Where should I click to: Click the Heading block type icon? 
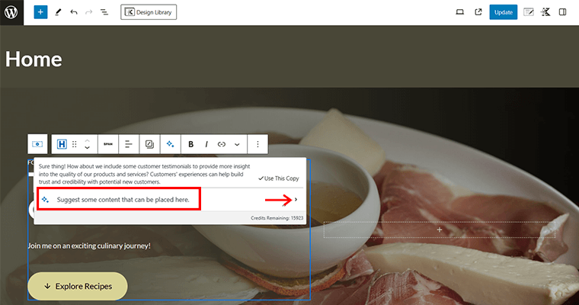[62, 144]
